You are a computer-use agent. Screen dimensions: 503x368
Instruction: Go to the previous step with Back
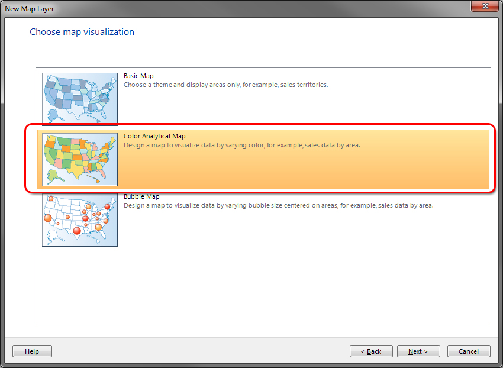[371, 351]
